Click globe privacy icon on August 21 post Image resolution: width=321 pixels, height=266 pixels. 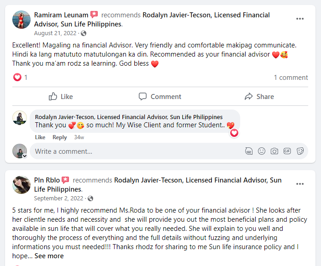pos(84,33)
